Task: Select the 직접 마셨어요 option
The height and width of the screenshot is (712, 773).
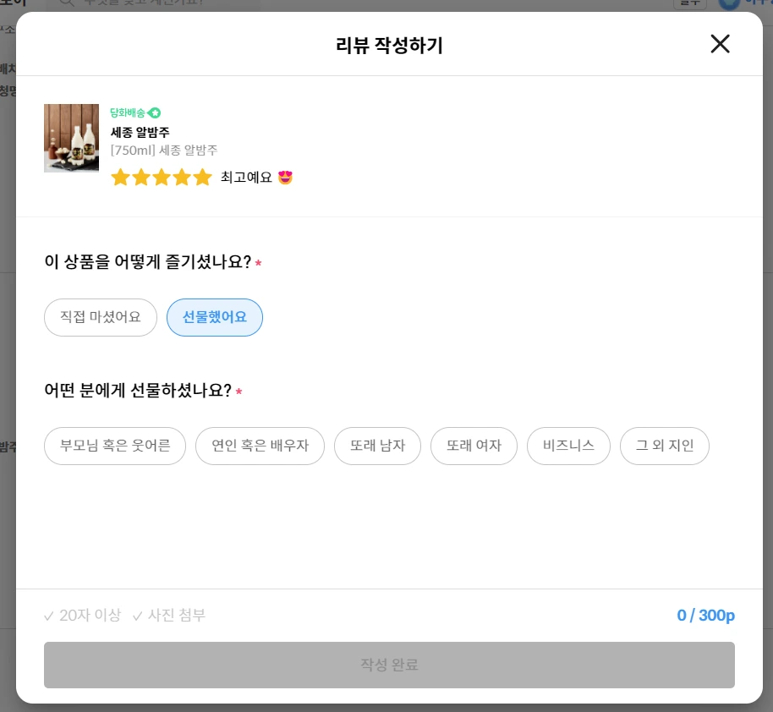Action: pyautogui.click(x=101, y=317)
